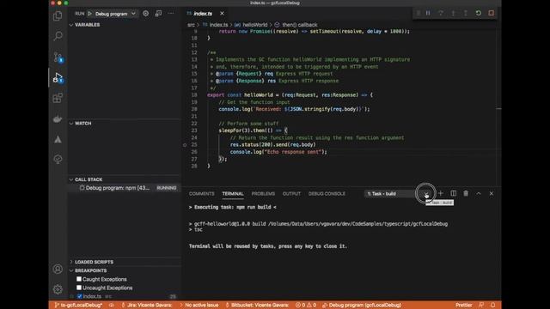The image size is (550, 309).
Task: Open the Extensions view
Action: coord(58,98)
